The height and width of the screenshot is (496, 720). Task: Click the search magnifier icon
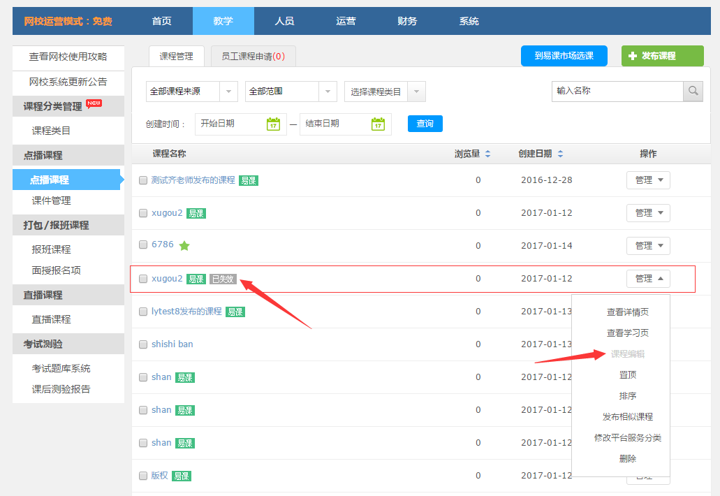point(693,92)
